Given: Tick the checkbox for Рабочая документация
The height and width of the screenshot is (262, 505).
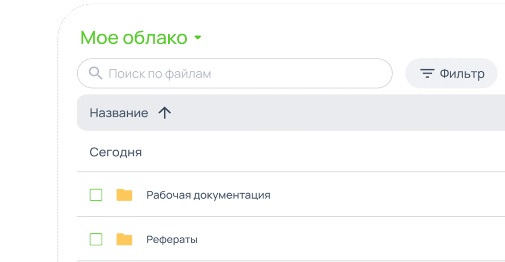Looking at the screenshot, I should pos(96,195).
